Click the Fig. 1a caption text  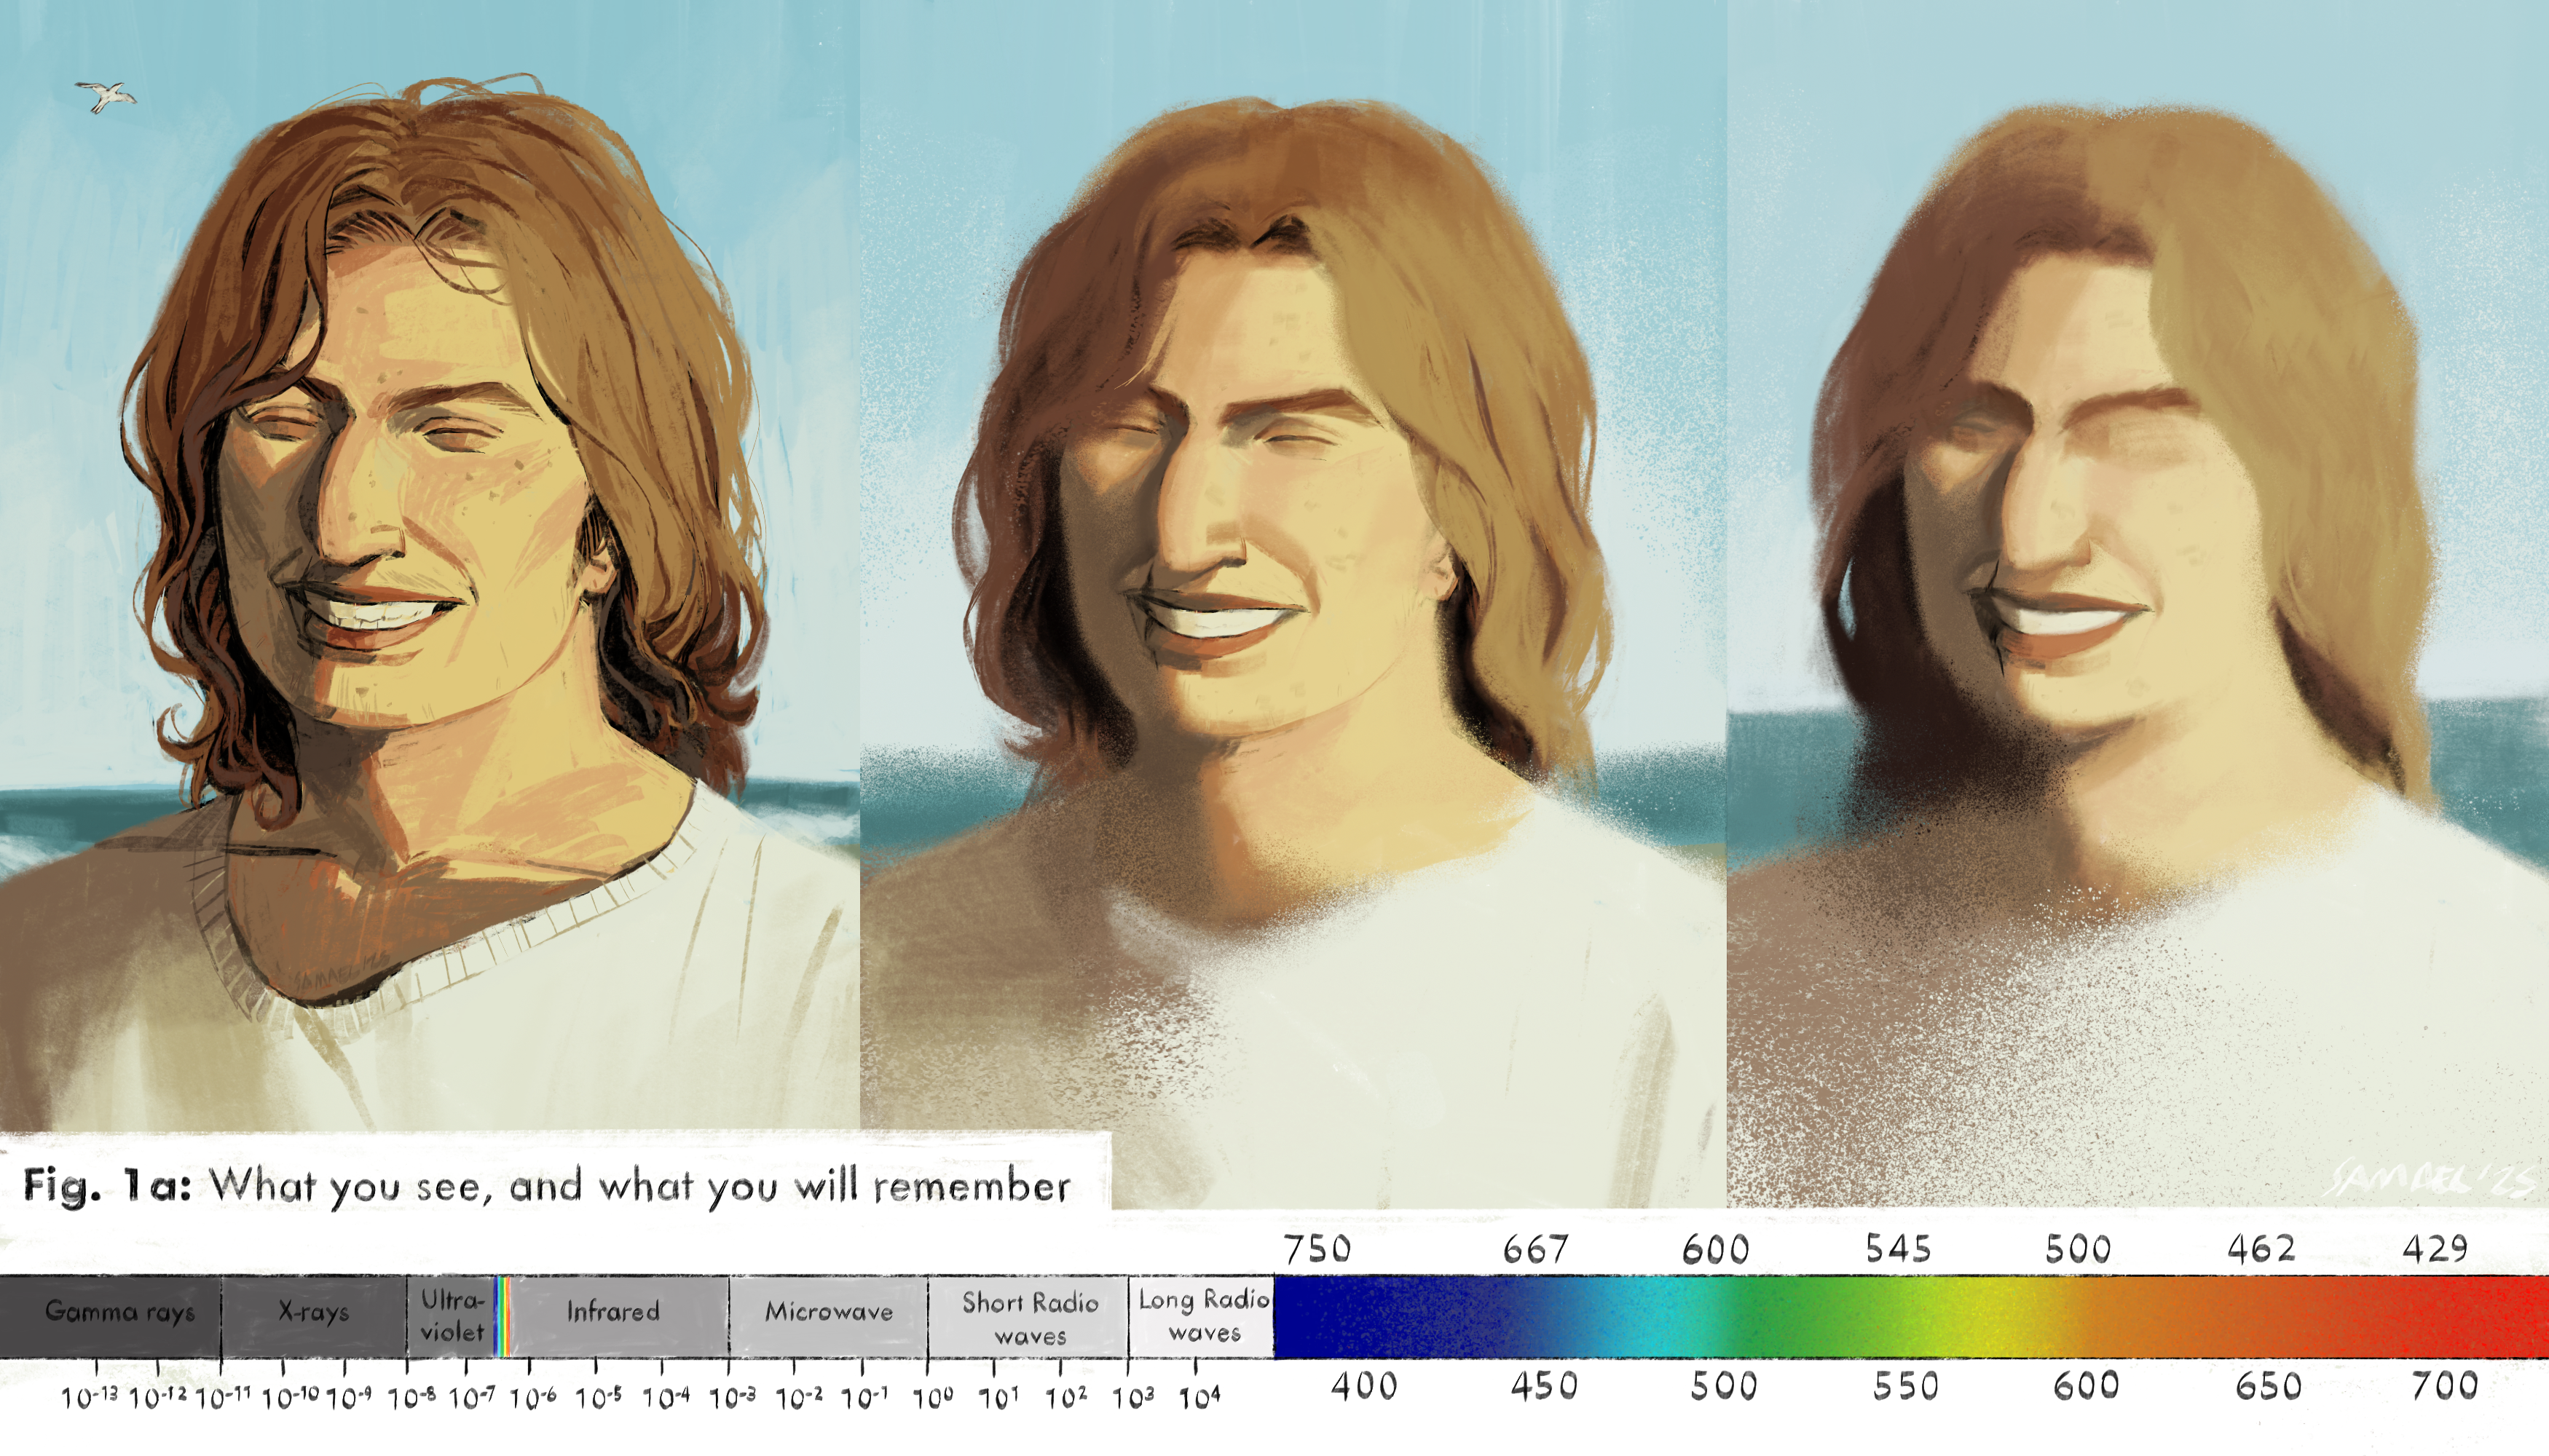(546, 1186)
